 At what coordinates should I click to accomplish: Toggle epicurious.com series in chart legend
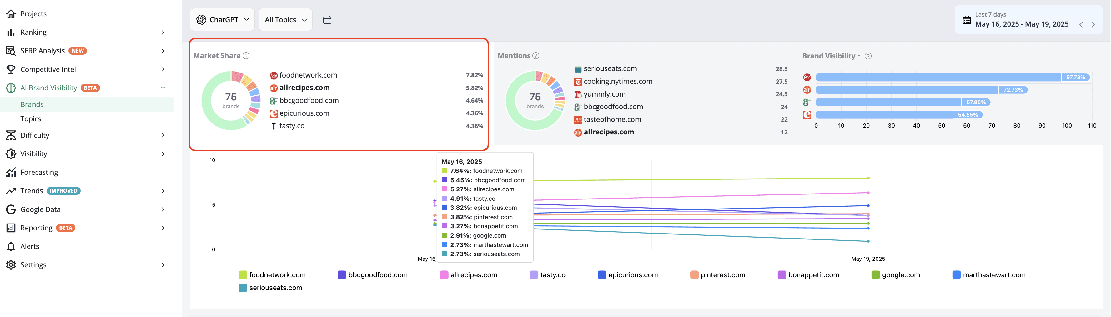tap(628, 275)
